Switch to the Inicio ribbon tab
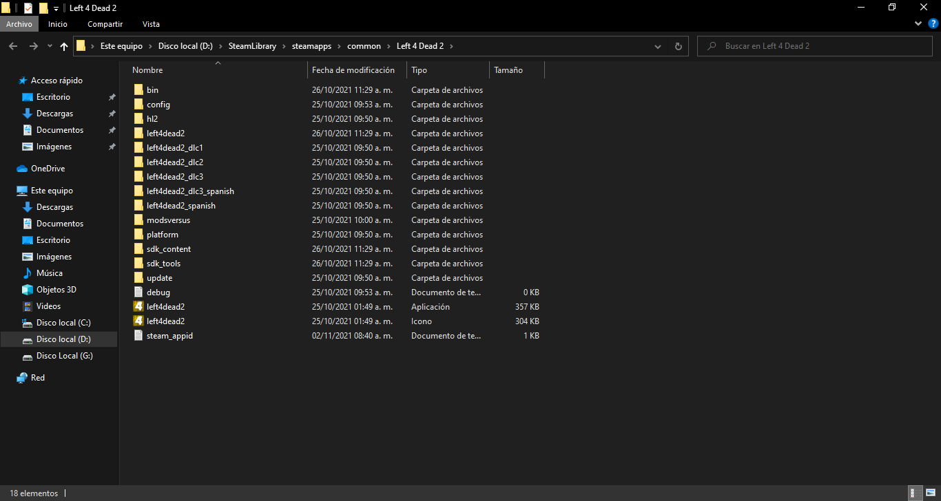The height and width of the screenshot is (501, 941). [x=58, y=24]
